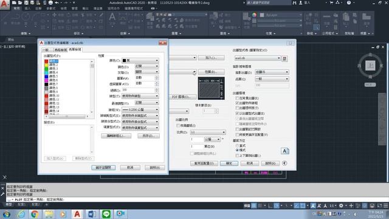Click 套用至配置 button in Plot dialog
Viewport: 389px width, 219px height.
pos(204,163)
